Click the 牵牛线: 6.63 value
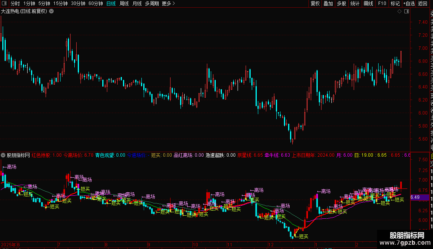Screen dimensions: 433x249 click(x=277, y=155)
